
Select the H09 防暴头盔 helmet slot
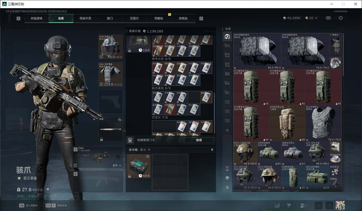pyautogui.click(x=111, y=47)
